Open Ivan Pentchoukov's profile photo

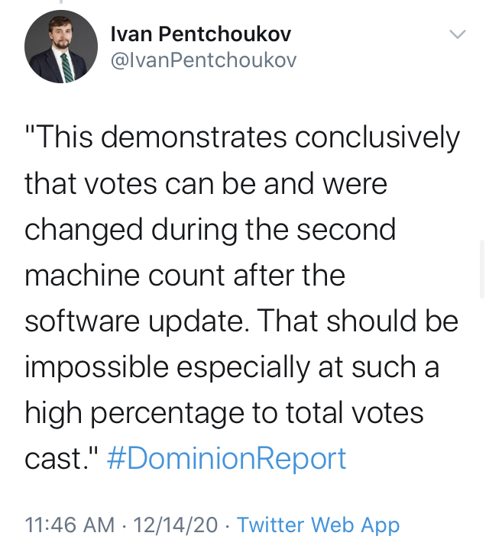pos(61,47)
